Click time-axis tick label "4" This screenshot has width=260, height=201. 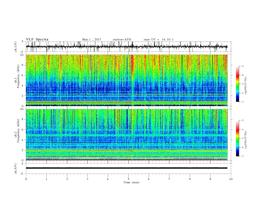point(108,179)
